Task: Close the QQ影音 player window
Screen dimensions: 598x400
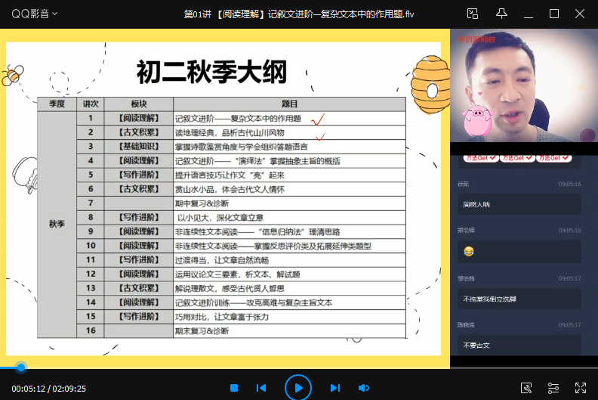Action: coord(581,14)
